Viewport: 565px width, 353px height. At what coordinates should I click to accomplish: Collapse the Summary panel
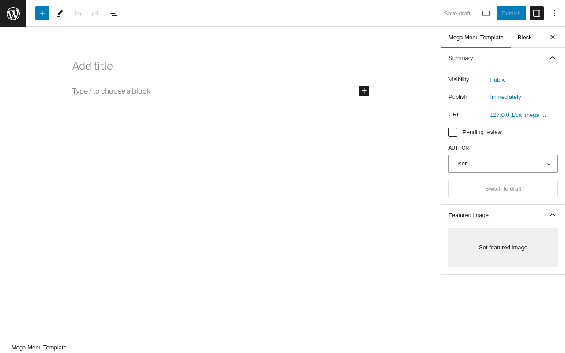point(503,58)
